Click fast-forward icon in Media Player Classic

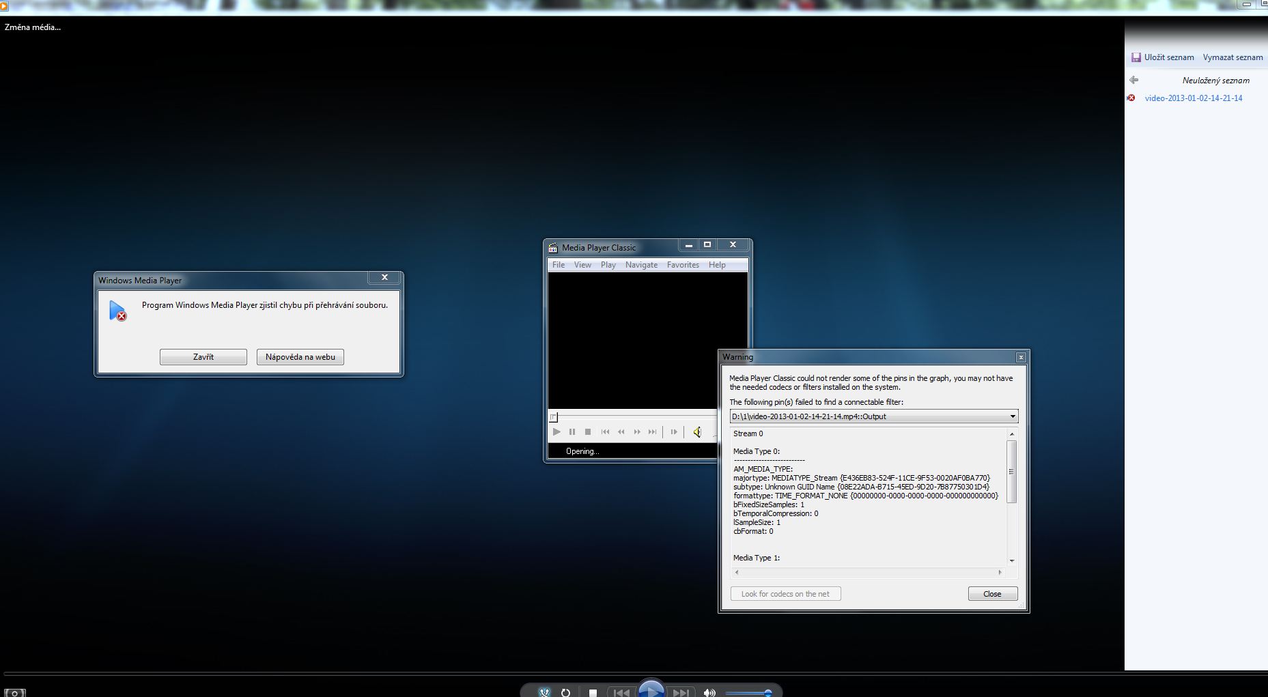pyautogui.click(x=637, y=431)
